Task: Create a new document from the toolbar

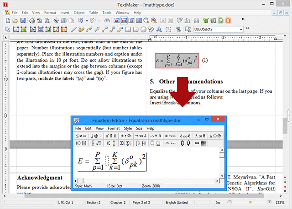Action: (8, 21)
